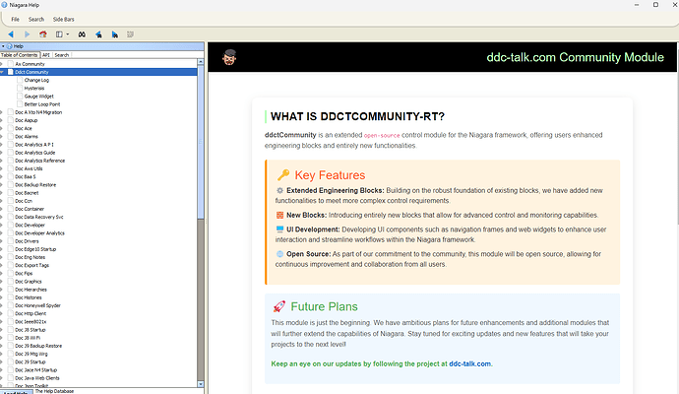
Task: Click the Doc Baa S document icon
Action: pyautogui.click(x=11, y=176)
